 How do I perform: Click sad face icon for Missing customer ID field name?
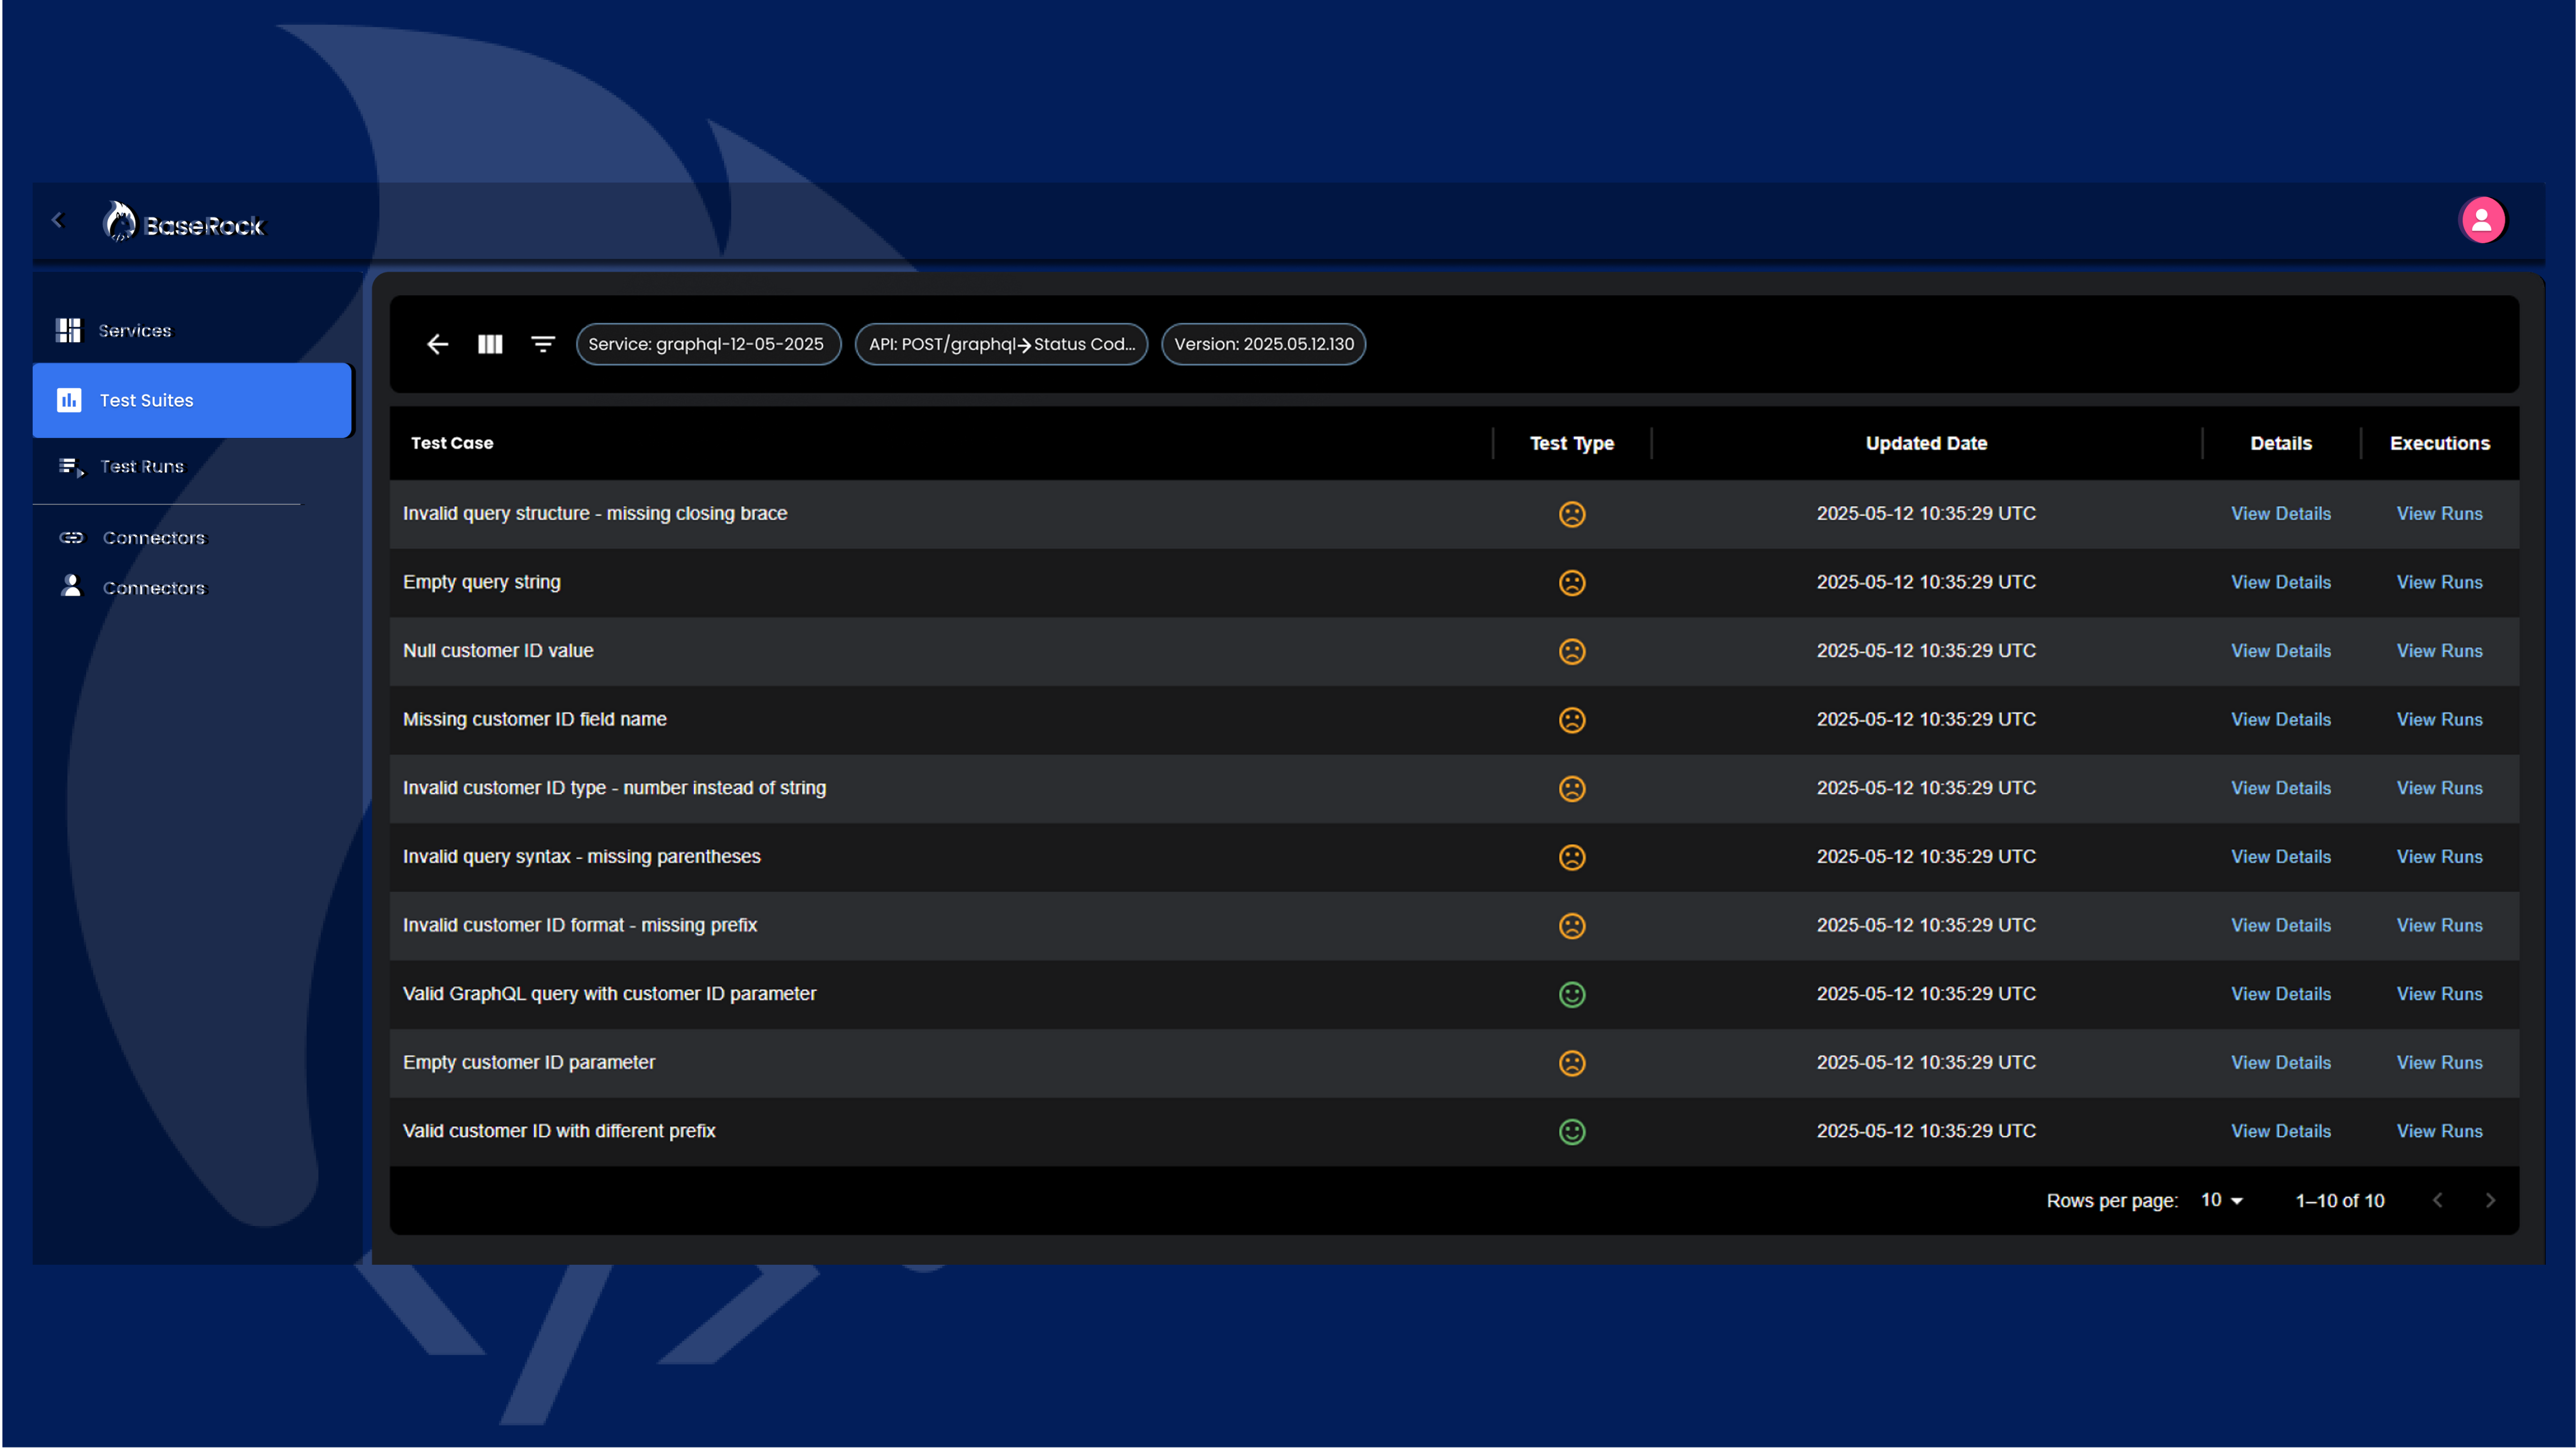[x=1572, y=720]
